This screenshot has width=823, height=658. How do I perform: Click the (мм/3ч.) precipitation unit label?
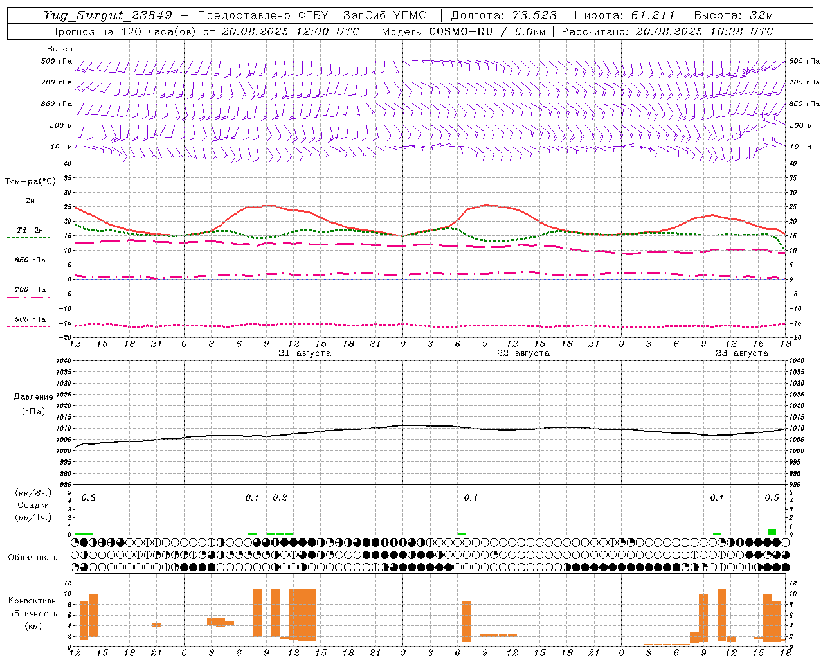(33, 493)
